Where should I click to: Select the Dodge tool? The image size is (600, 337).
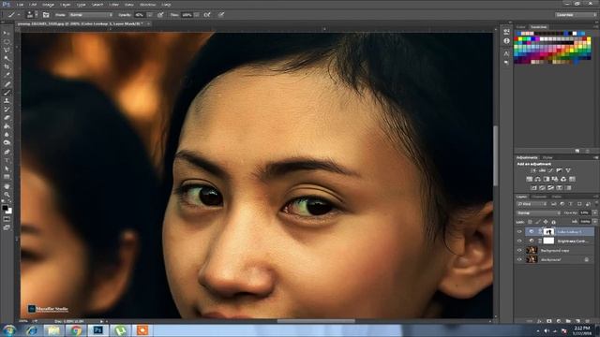pos(7,143)
